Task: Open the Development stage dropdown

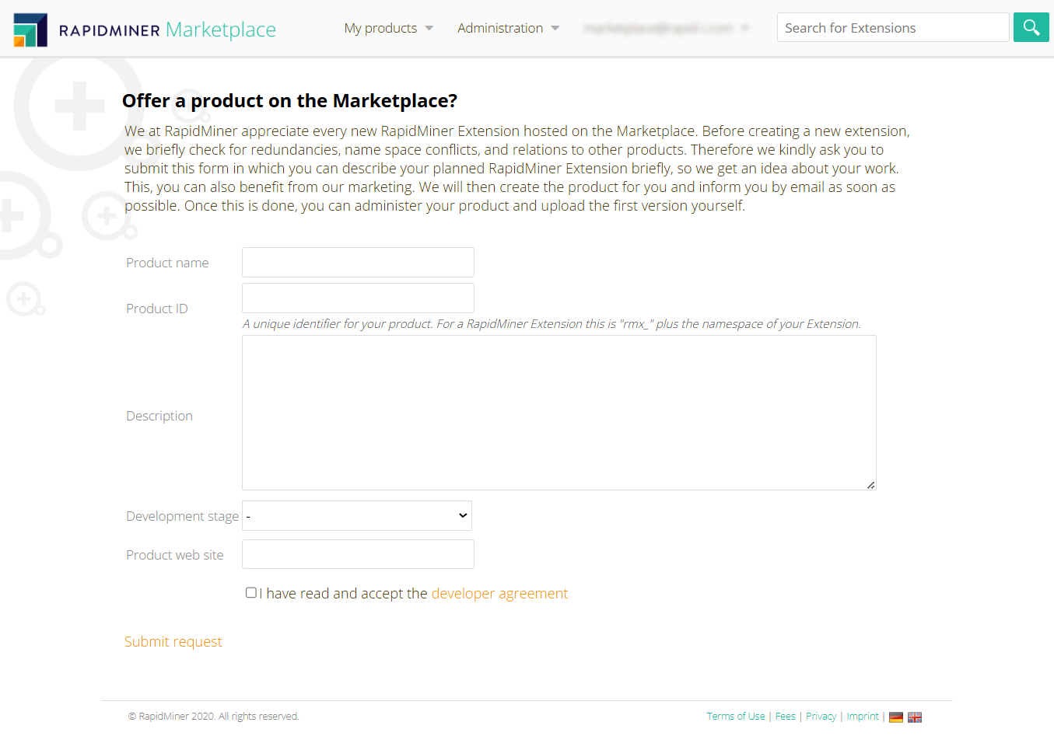Action: click(356, 515)
